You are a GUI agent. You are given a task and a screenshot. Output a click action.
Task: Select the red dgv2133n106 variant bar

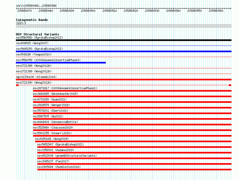click(124, 80)
